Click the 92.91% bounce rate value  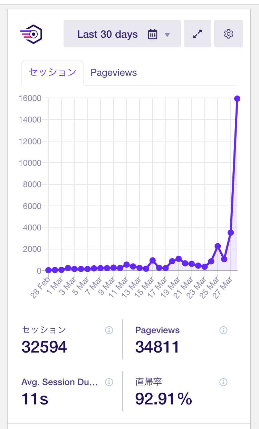tap(163, 399)
